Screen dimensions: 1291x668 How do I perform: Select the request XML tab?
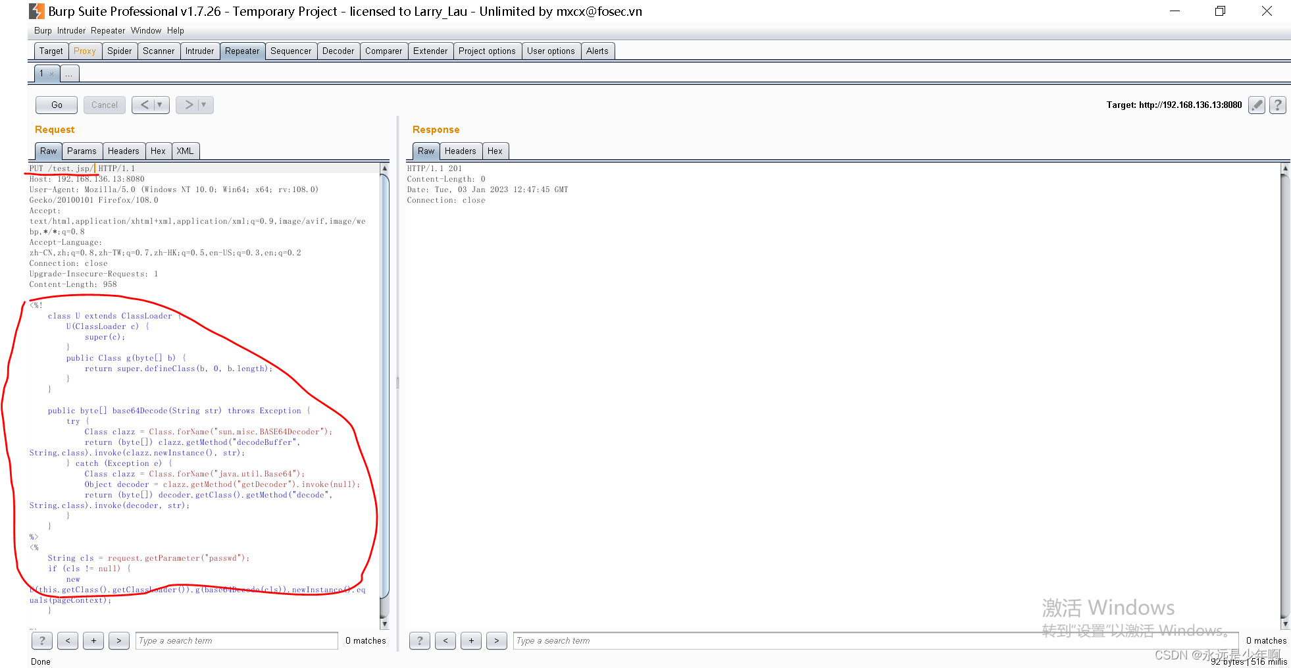[x=185, y=151]
